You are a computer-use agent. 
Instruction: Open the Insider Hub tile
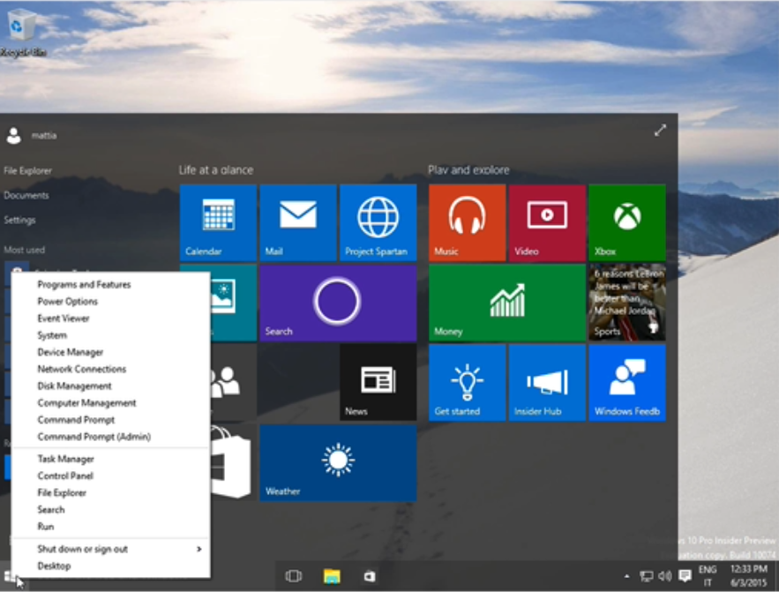[547, 382]
